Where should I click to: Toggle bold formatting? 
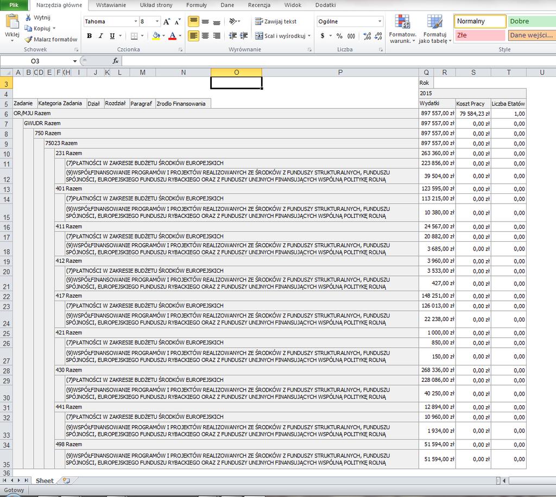pos(90,36)
